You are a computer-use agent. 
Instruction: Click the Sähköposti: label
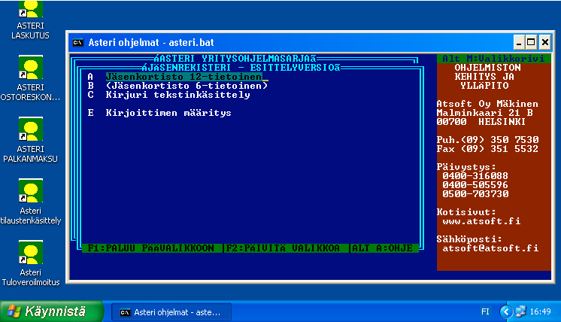click(469, 239)
